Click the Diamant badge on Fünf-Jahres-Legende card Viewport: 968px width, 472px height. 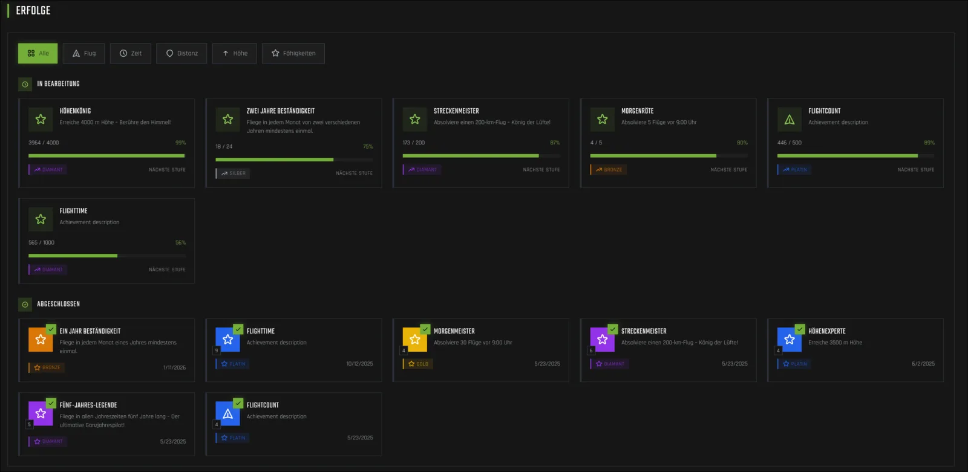tap(48, 442)
